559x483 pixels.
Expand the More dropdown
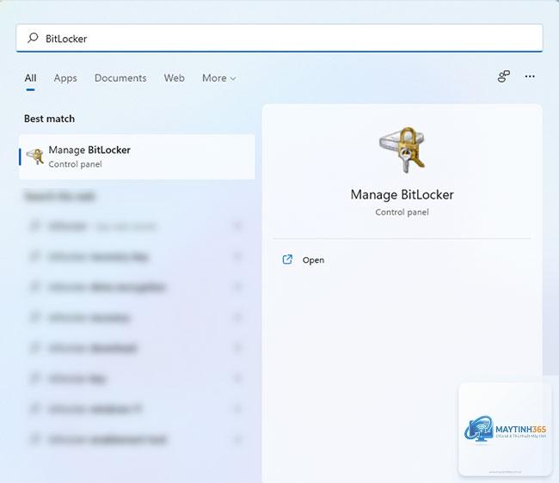coord(219,78)
